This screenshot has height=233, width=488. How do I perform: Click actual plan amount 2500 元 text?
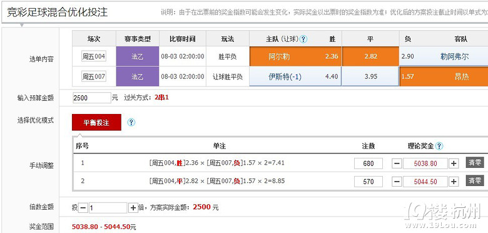[206, 207]
